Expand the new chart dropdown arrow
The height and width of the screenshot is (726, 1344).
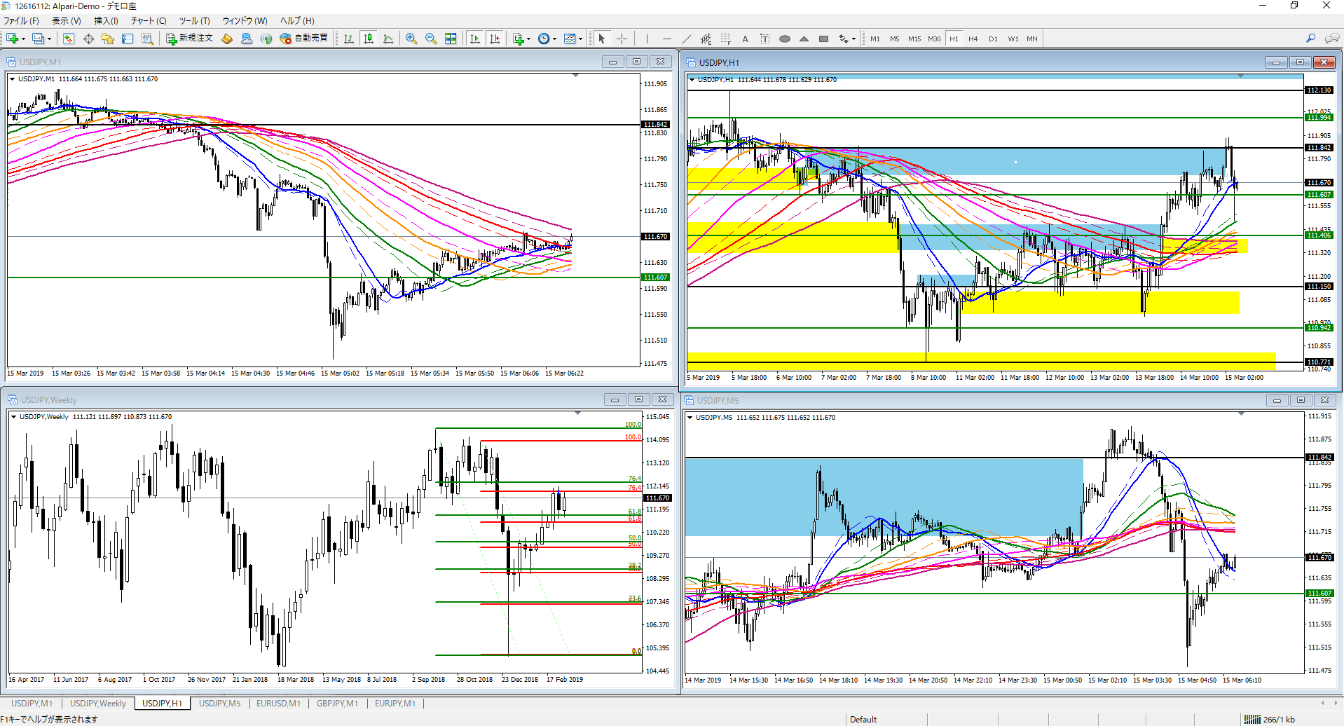(23, 39)
